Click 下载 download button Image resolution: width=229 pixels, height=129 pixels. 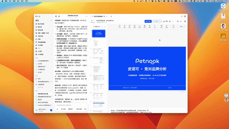165,21
